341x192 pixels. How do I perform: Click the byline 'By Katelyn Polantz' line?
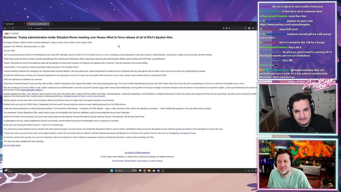pyautogui.click(x=48, y=42)
